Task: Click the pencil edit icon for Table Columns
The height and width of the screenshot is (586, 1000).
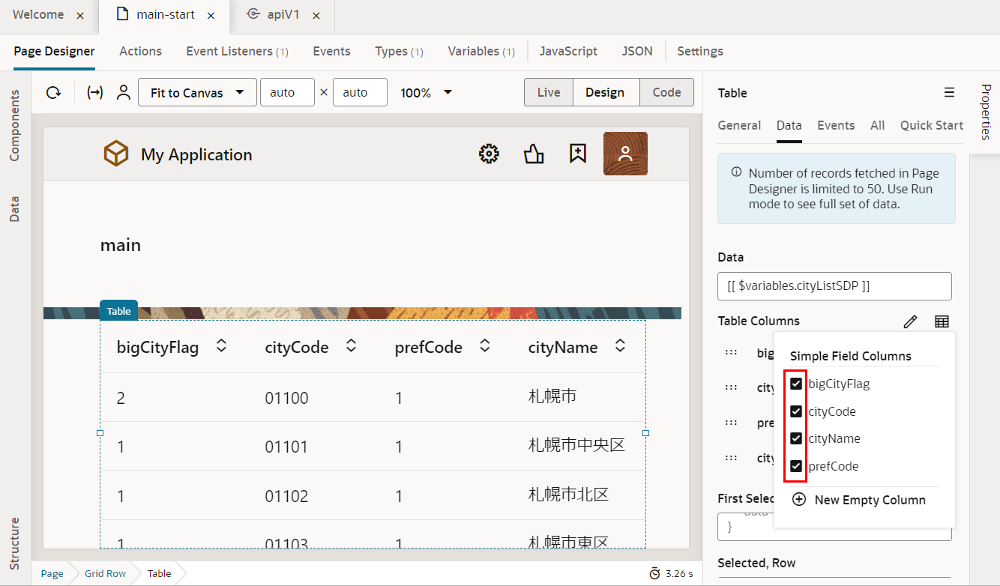Action: click(x=910, y=321)
